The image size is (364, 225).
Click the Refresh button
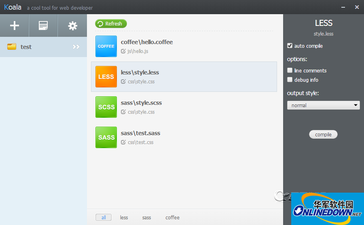(111, 24)
